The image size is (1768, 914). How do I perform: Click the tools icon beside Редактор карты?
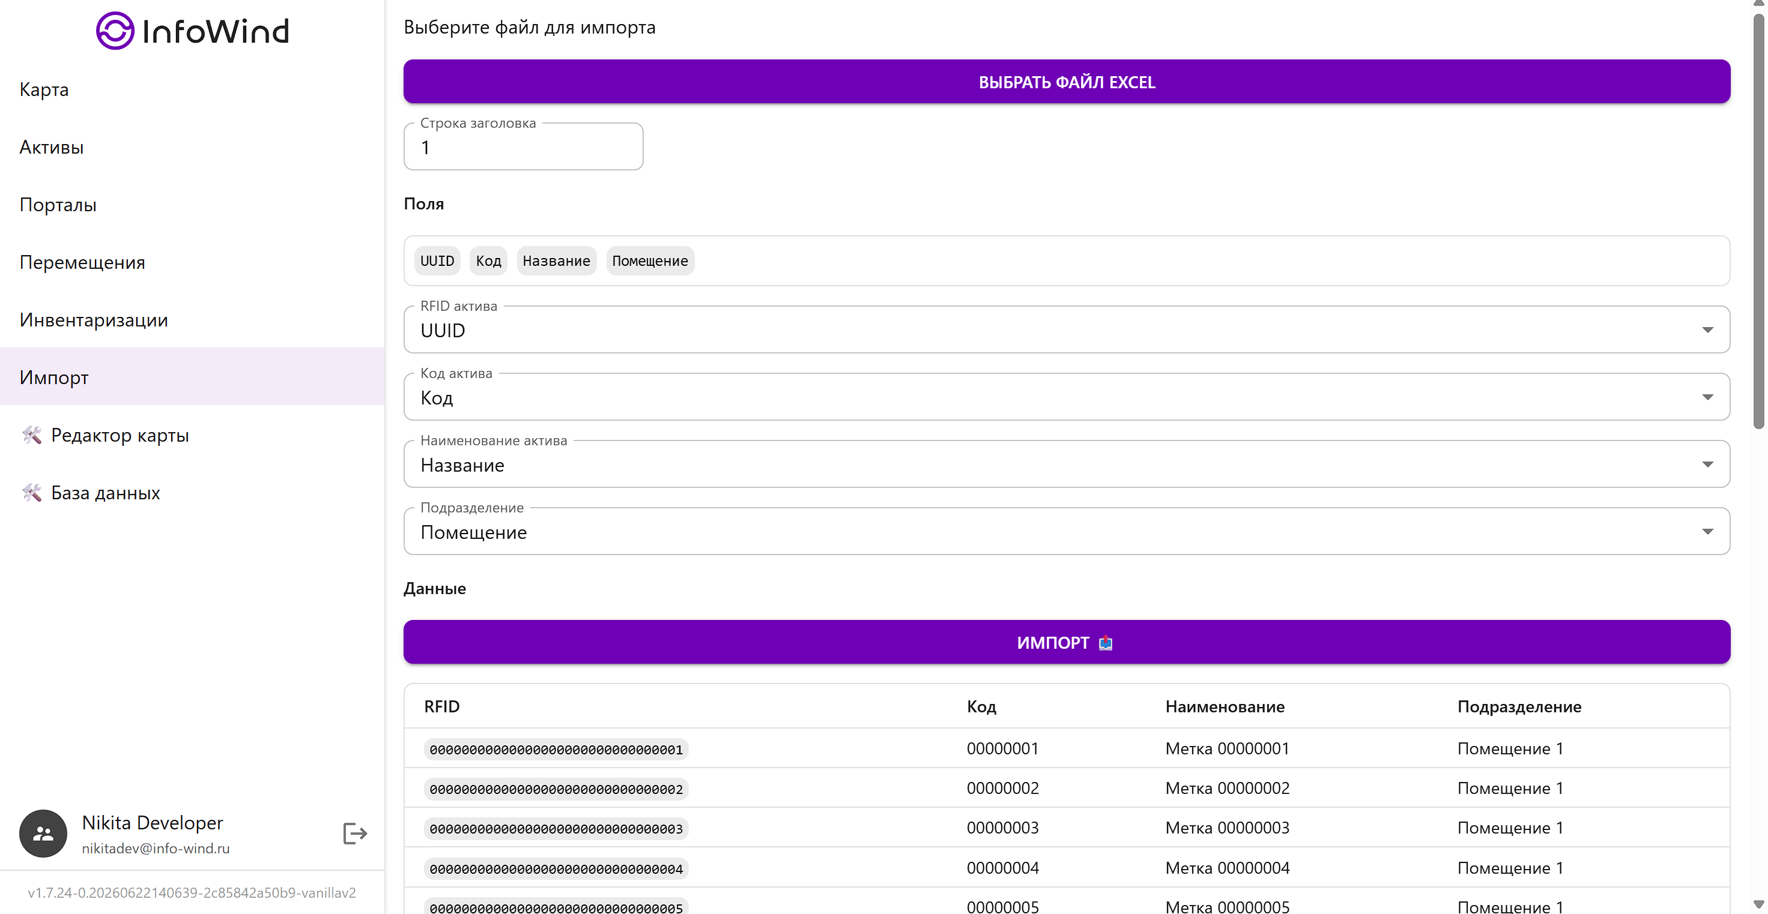pyautogui.click(x=32, y=434)
